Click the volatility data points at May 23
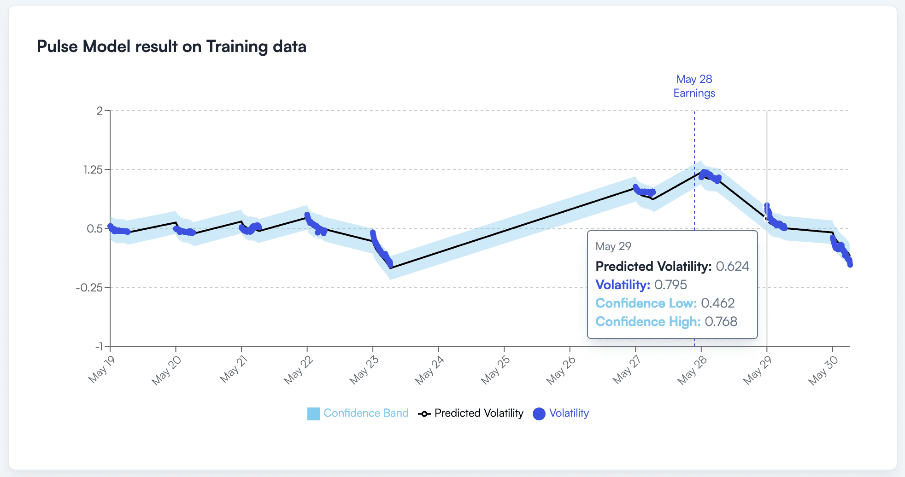 click(381, 250)
